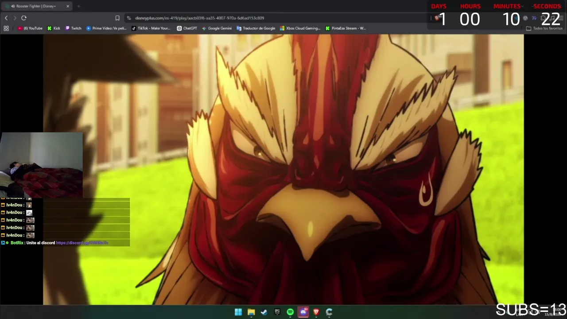Image resolution: width=567 pixels, height=319 pixels.
Task: Open the PintaEsa Stream bookmark
Action: [346, 28]
